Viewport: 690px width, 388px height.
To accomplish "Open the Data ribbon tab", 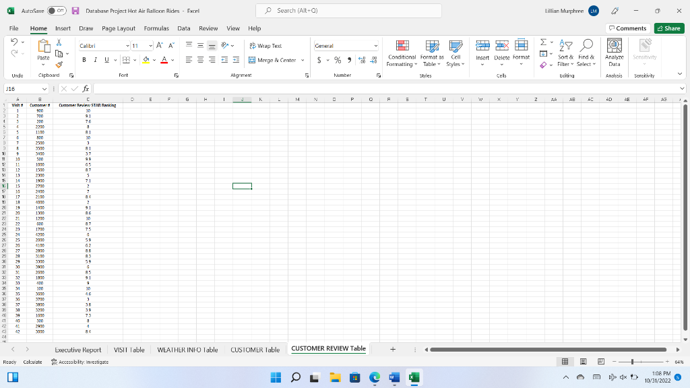I will [x=183, y=28].
